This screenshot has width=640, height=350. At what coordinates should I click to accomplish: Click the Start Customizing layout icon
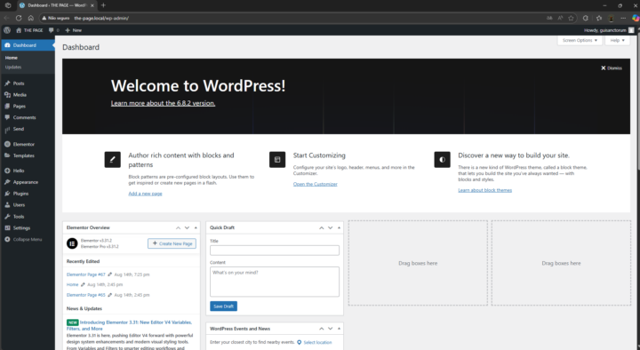pos(277,160)
